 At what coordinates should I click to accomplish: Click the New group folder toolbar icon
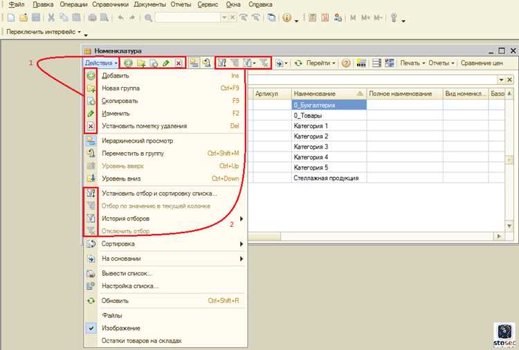141,63
